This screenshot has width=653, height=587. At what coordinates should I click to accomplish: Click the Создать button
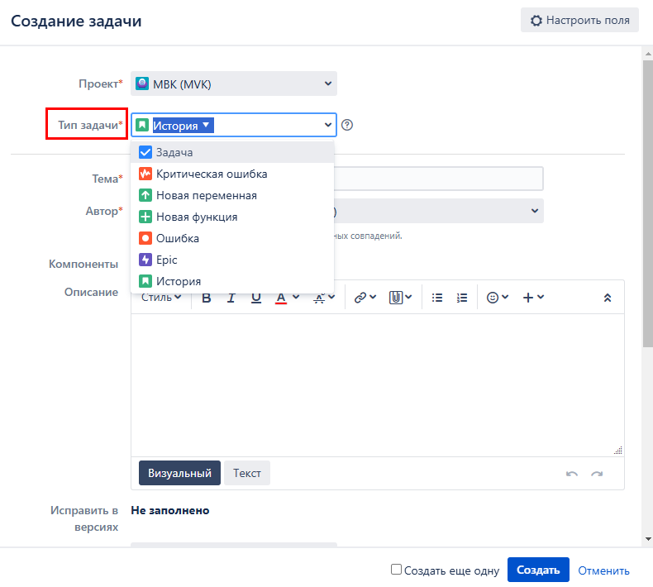[x=538, y=570]
